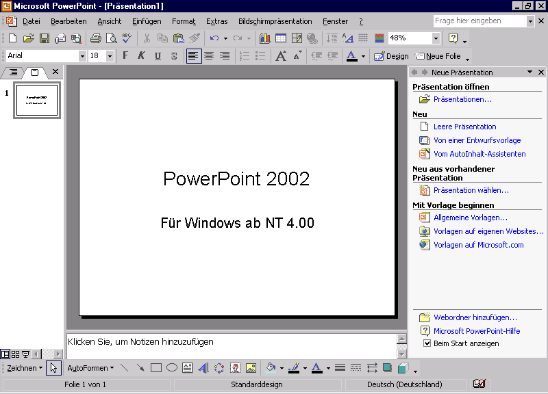Toggle Underline formatting
This screenshot has width=548, height=394.
[158, 56]
